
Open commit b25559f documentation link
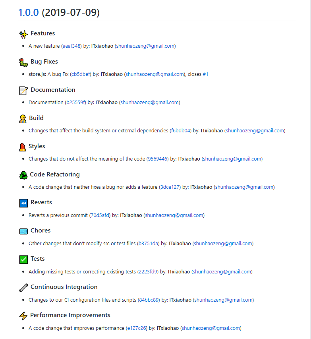(75, 103)
